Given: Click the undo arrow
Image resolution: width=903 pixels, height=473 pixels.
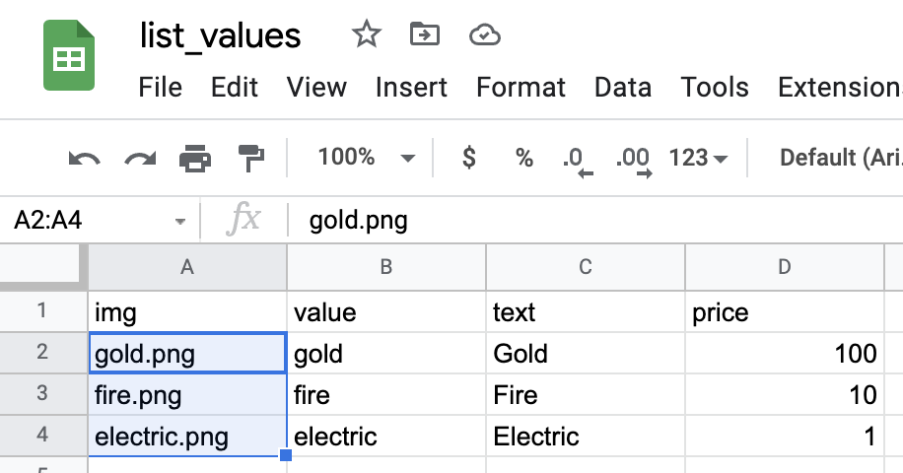Looking at the screenshot, I should [84, 158].
